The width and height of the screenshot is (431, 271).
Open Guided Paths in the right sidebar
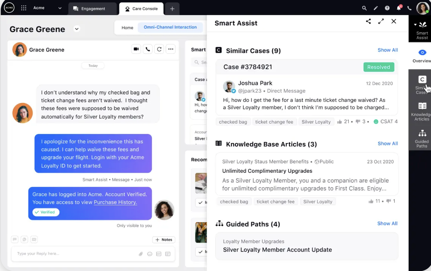422,139
